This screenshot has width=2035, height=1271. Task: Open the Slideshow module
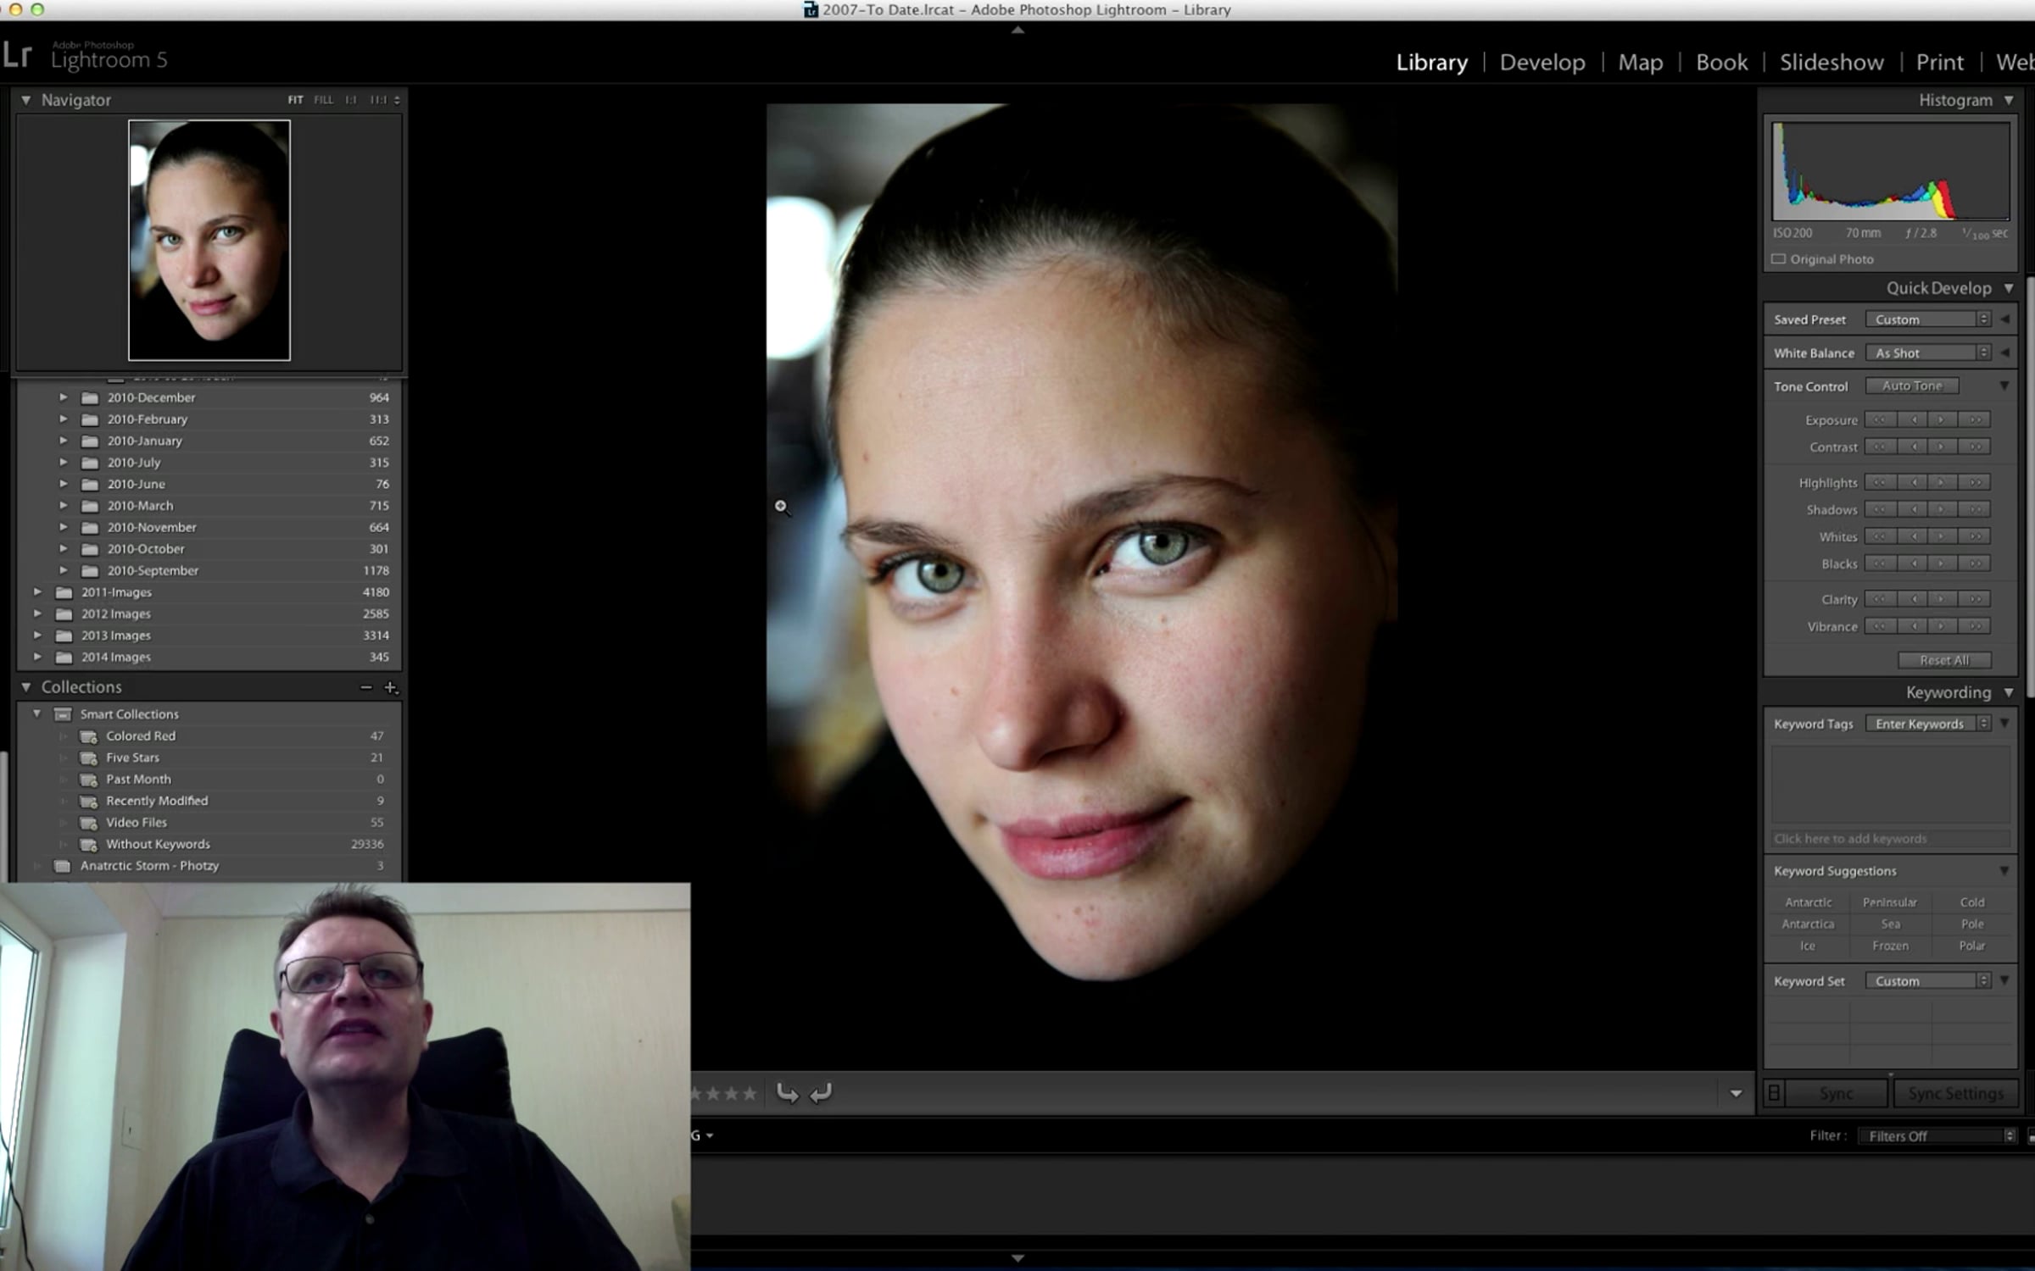[1831, 62]
